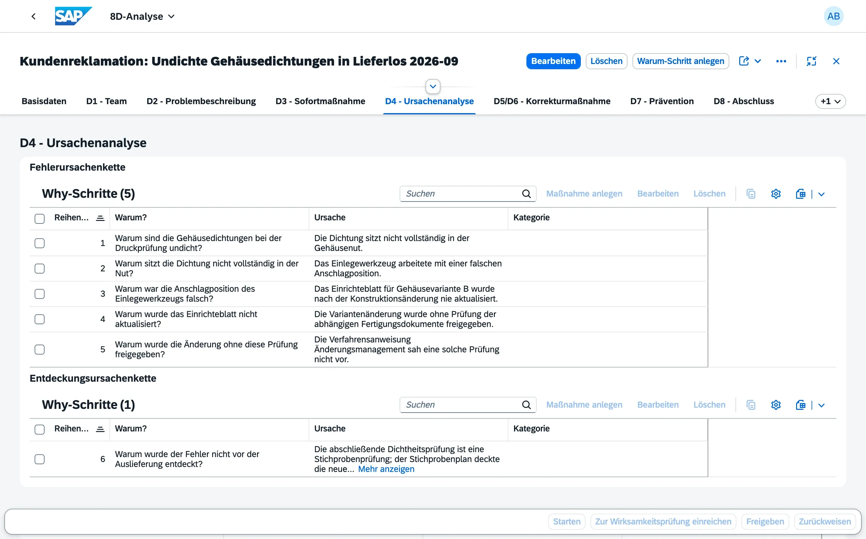This screenshot has height=539, width=866.
Task: Select all rows in Entdeckungsursachenkette table
Action: click(40, 430)
